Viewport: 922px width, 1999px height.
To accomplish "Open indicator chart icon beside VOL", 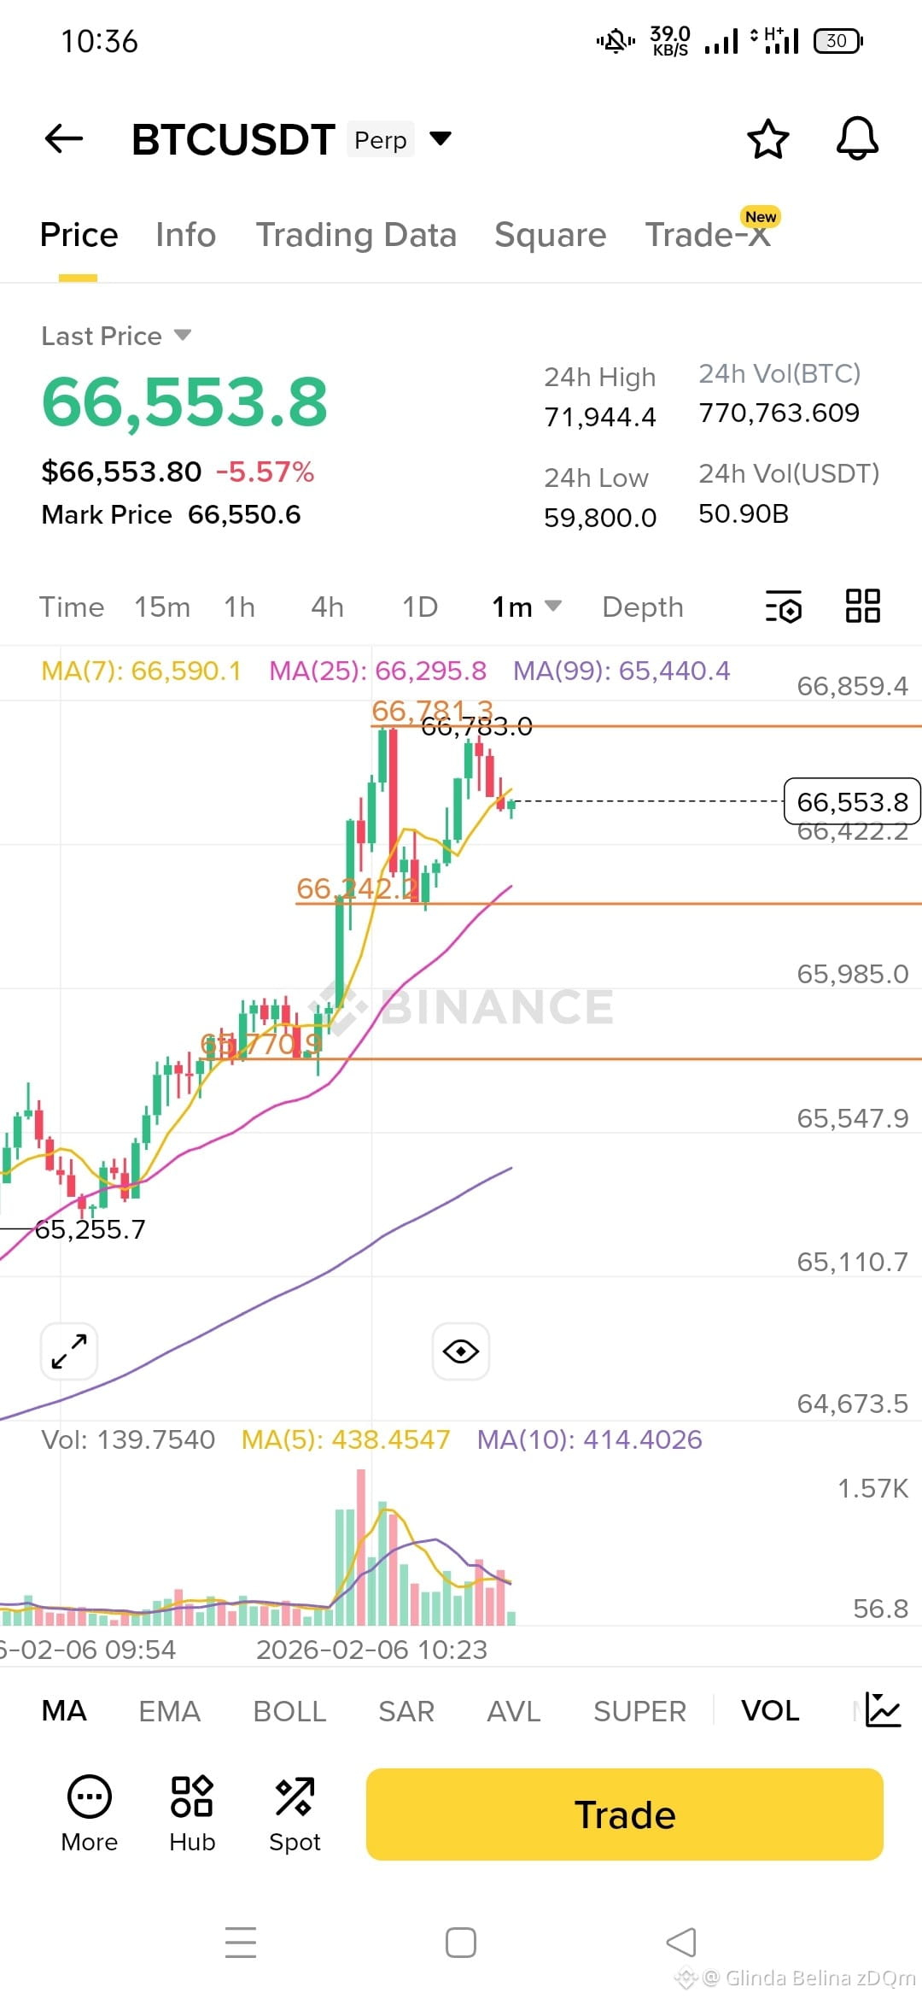I will [x=883, y=1709].
